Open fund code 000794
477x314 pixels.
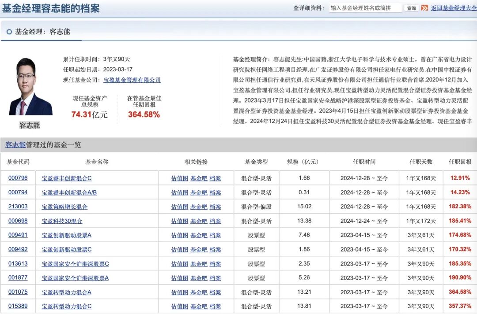[18, 192]
